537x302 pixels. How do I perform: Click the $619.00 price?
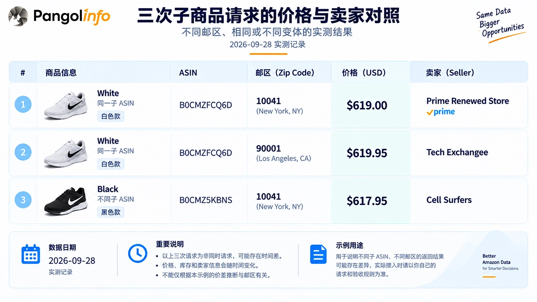[x=367, y=106]
